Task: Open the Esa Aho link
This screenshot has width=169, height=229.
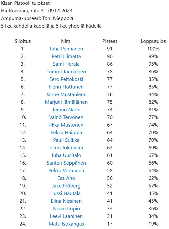Action: click(x=66, y=178)
